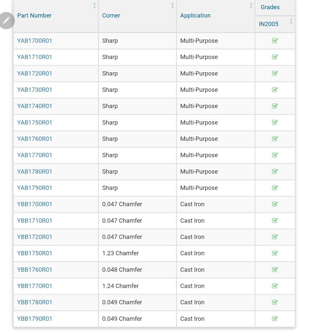This screenshot has height=331, width=310.
Task: Click the Grades column header
Action: coord(270,7)
